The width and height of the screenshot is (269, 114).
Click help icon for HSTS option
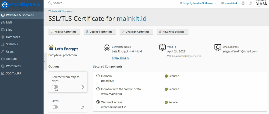coord(82,107)
